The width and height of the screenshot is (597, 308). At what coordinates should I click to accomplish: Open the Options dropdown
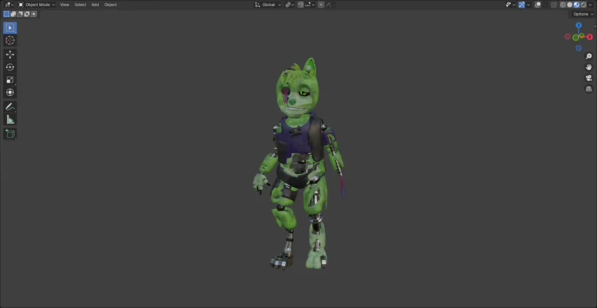(x=583, y=14)
